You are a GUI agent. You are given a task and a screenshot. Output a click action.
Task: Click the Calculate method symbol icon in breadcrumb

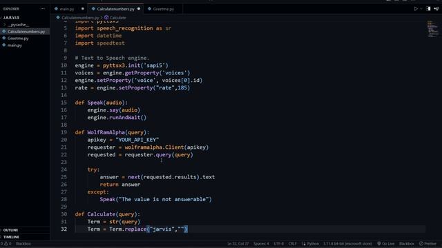[x=106, y=17]
